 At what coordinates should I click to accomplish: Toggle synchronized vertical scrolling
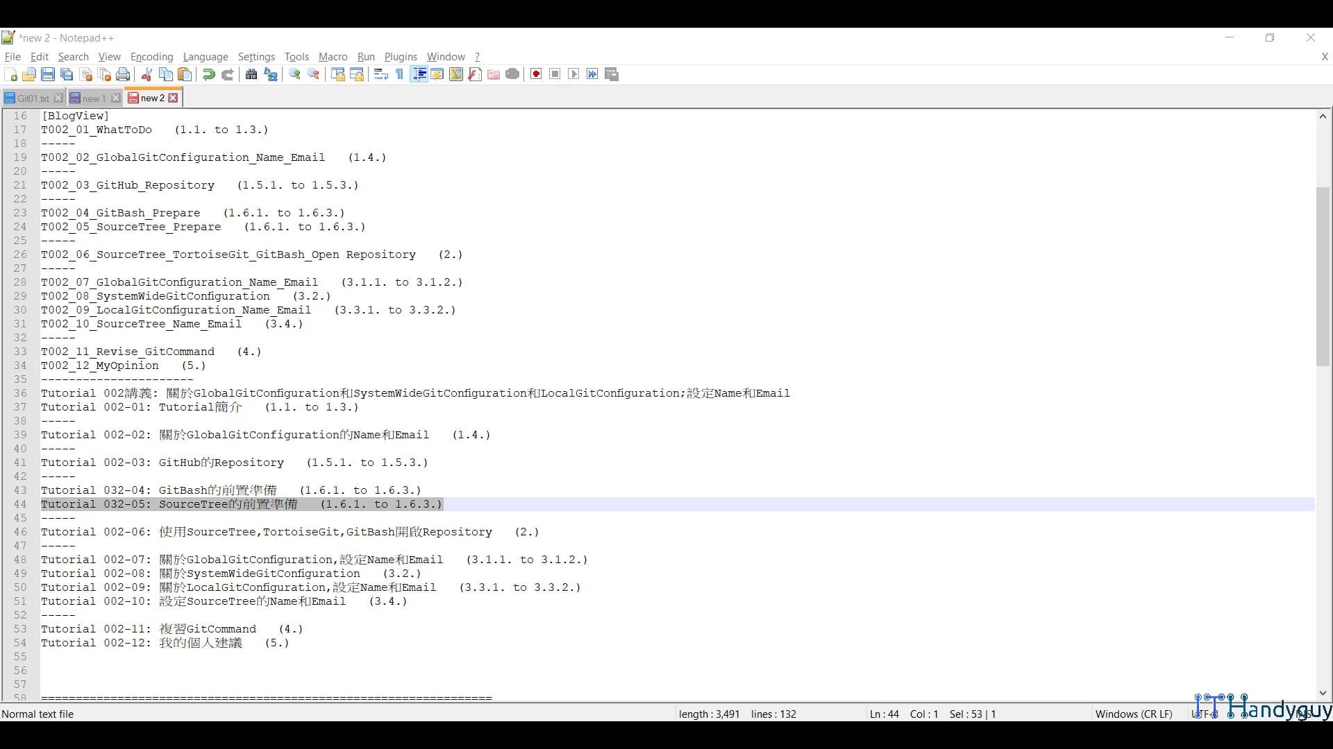(x=337, y=74)
